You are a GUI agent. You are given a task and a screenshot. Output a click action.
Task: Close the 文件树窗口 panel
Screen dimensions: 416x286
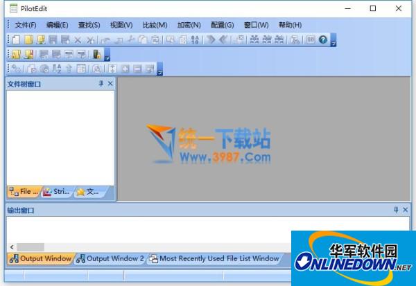tap(110, 84)
